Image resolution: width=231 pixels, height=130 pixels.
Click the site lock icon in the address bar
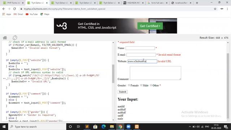tap(21, 9)
